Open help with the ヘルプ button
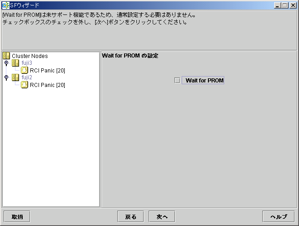Viewport: 299px width, 226px height. coord(279,216)
